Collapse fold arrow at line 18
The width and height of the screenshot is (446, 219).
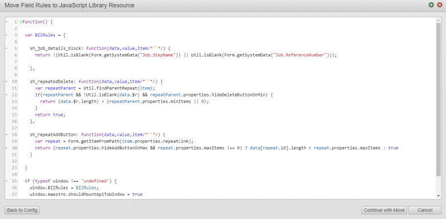6,135
